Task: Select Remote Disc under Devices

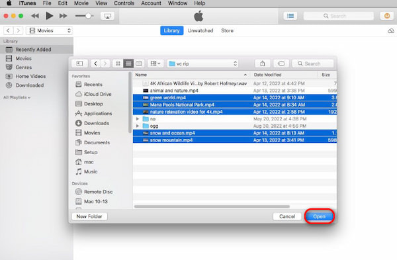Action: tap(94, 192)
